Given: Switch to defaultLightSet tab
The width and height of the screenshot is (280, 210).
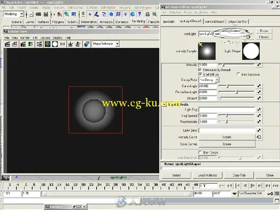Looking at the screenshot, I should tap(237, 21).
